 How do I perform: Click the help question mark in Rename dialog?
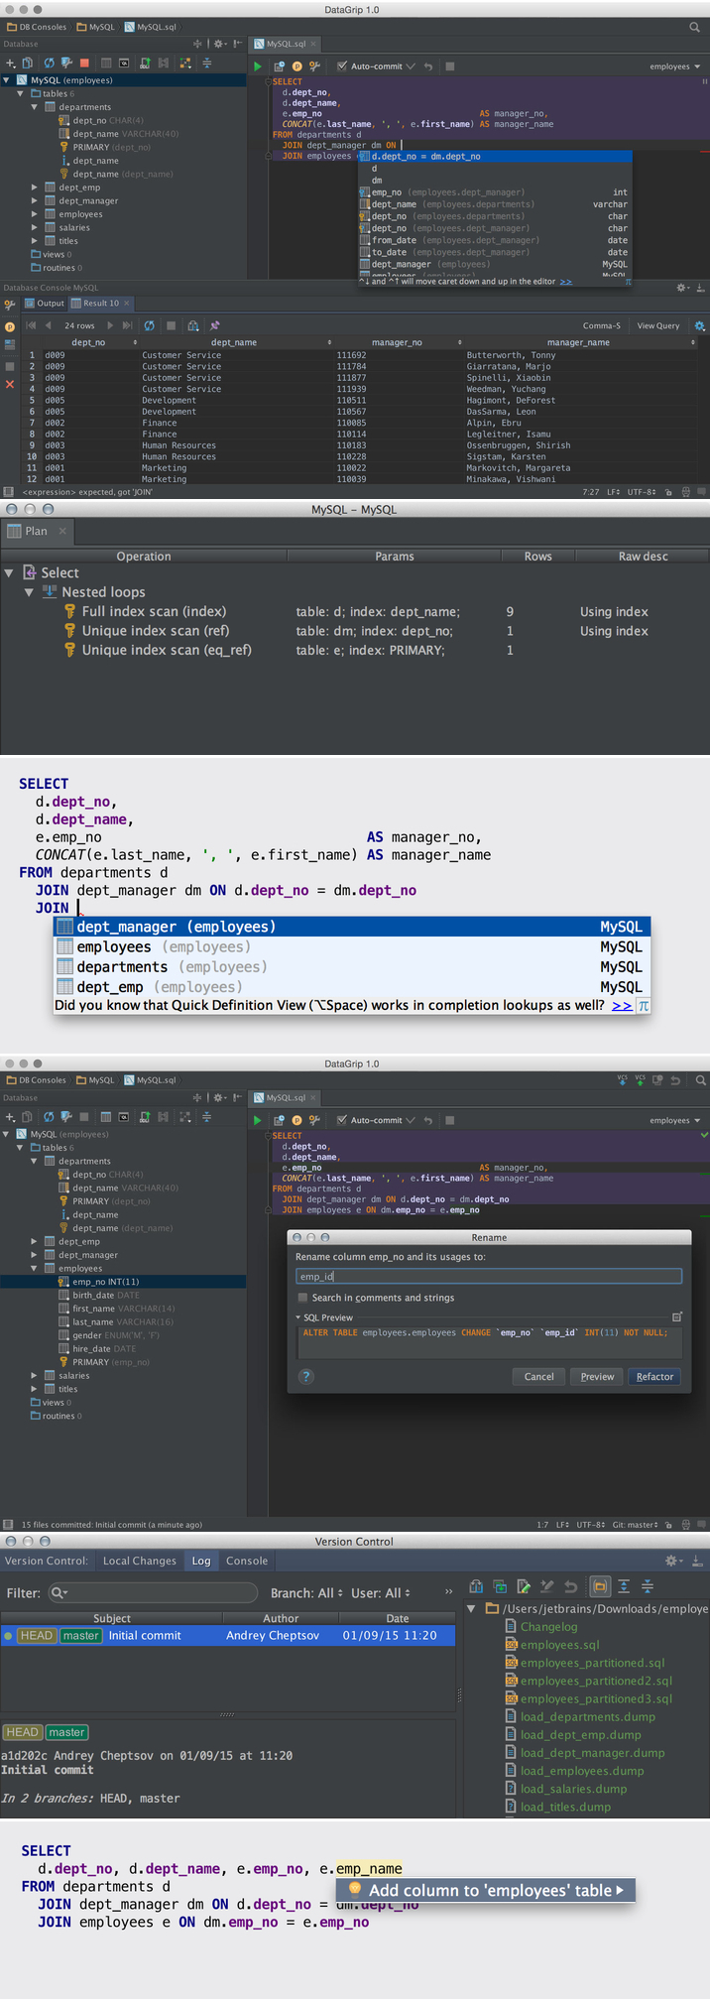point(306,1376)
